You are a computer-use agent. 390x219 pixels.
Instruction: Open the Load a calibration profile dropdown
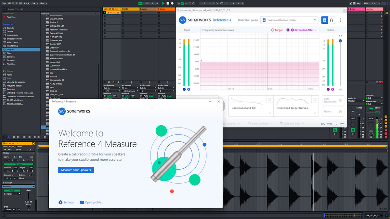coord(289,20)
